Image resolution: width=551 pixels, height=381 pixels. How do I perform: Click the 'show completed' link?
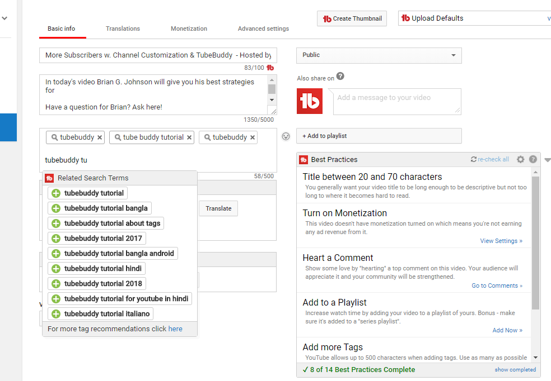[515, 370]
